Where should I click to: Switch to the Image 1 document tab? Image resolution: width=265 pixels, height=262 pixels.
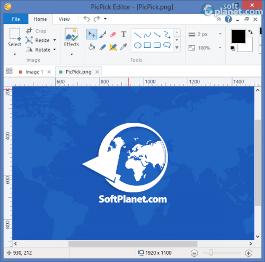pos(34,72)
